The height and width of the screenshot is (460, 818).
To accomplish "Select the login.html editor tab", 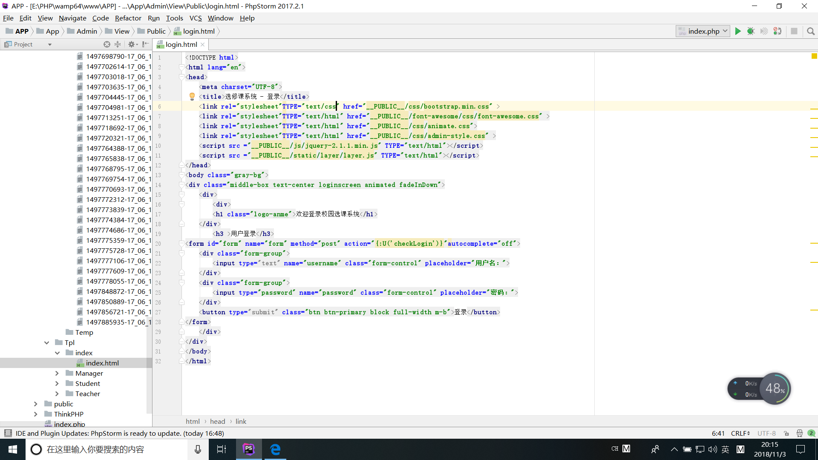I will [181, 44].
